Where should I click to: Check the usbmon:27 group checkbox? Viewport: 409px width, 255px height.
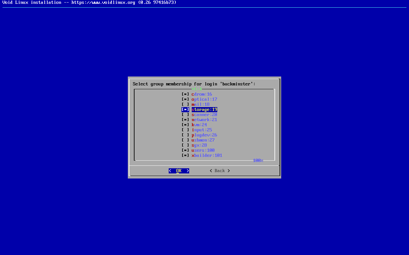[185, 140]
